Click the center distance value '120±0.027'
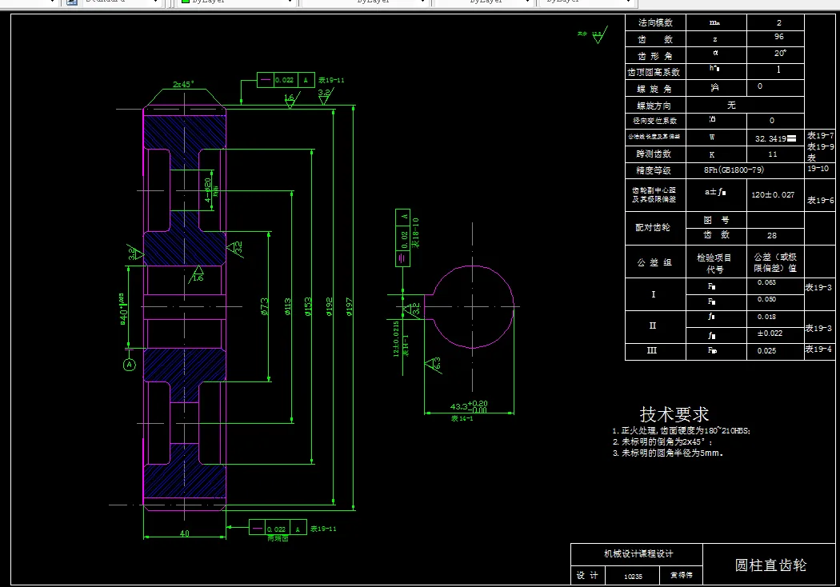Image resolution: width=840 pixels, height=587 pixels. [x=773, y=195]
